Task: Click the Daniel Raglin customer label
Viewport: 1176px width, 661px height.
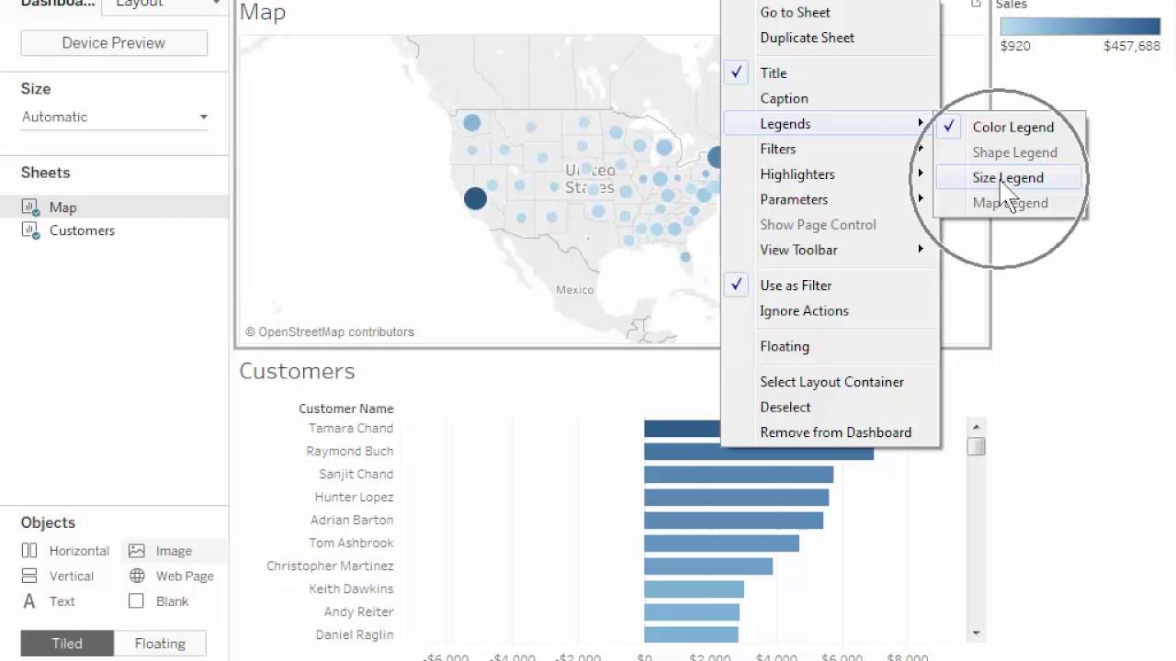Action: [355, 635]
